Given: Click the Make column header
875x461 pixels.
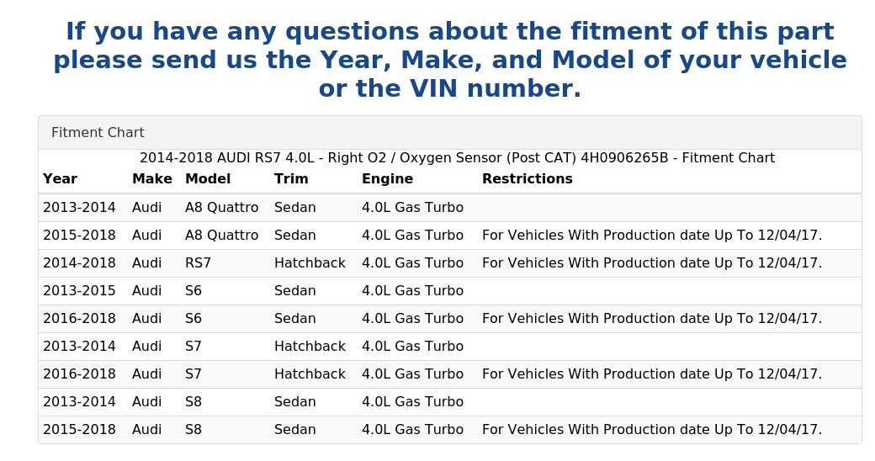Looking at the screenshot, I should click(151, 179).
